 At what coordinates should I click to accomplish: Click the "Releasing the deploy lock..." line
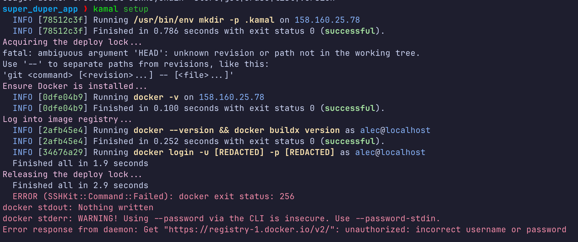[x=72, y=175]
